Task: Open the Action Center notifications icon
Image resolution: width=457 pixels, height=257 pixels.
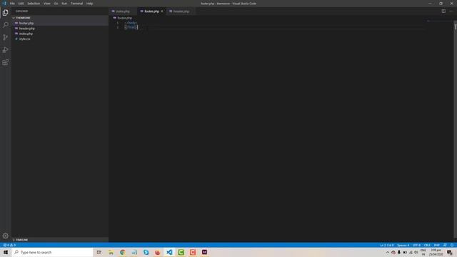Action: [450, 252]
